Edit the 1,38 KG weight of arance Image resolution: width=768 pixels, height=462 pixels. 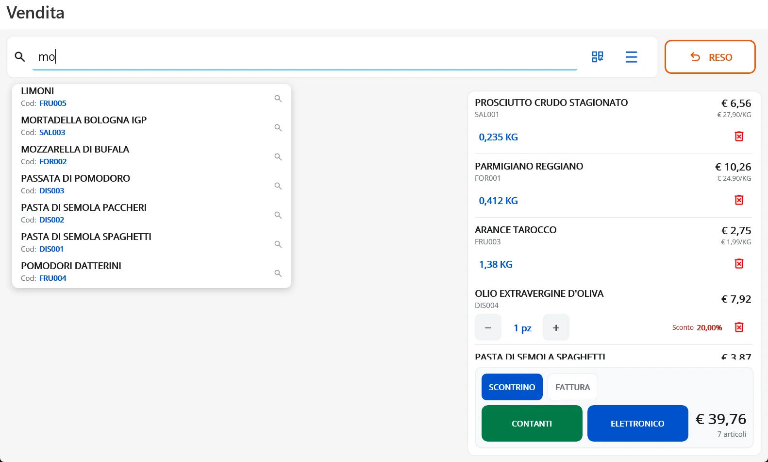(496, 264)
